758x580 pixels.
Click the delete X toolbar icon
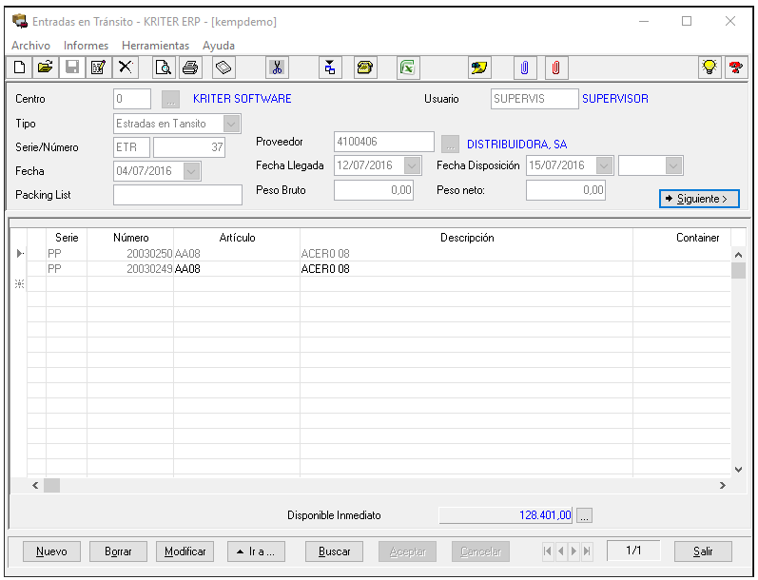(125, 68)
